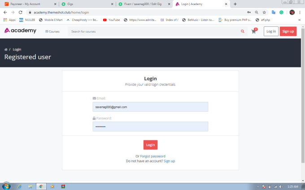This screenshot has height=190, width=305.
Task: Click the 1:25 AM taskbar clock
Action: [x=293, y=187]
